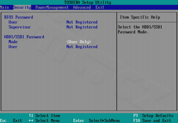Screen dimensions: 178x123
Task: Switch to the PowerManagement tab
Action: [x=52, y=8]
